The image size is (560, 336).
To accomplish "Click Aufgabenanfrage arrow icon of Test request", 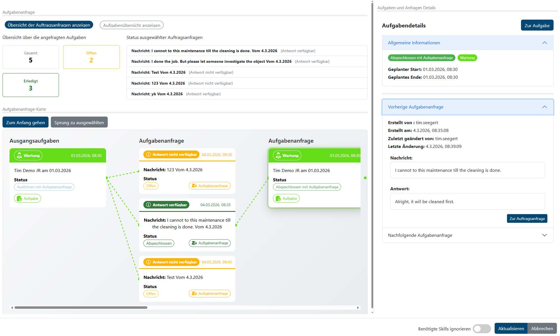I will tap(194, 293).
